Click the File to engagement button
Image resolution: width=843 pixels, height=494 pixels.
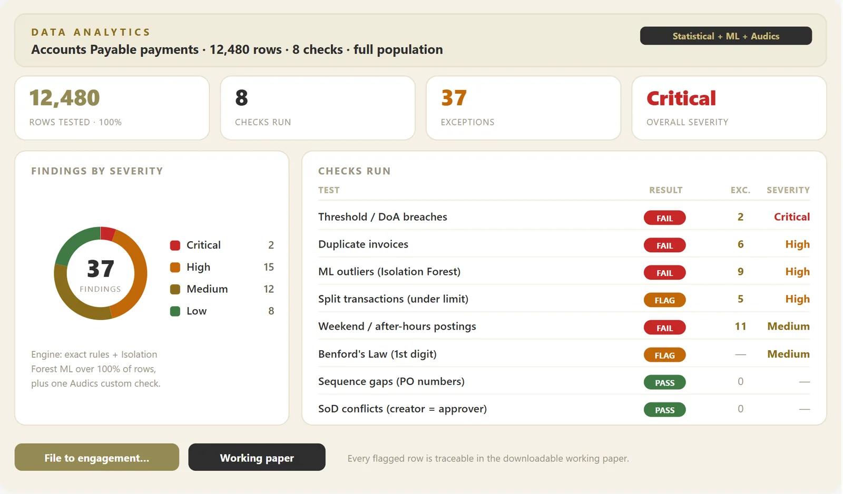click(x=97, y=457)
